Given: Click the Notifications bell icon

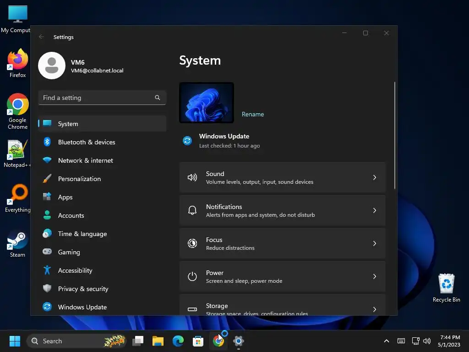Looking at the screenshot, I should pos(192,210).
